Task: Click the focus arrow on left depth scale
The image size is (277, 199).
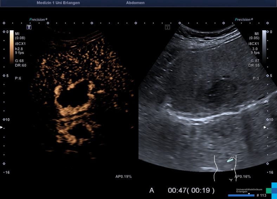Action: [x=2, y=127]
